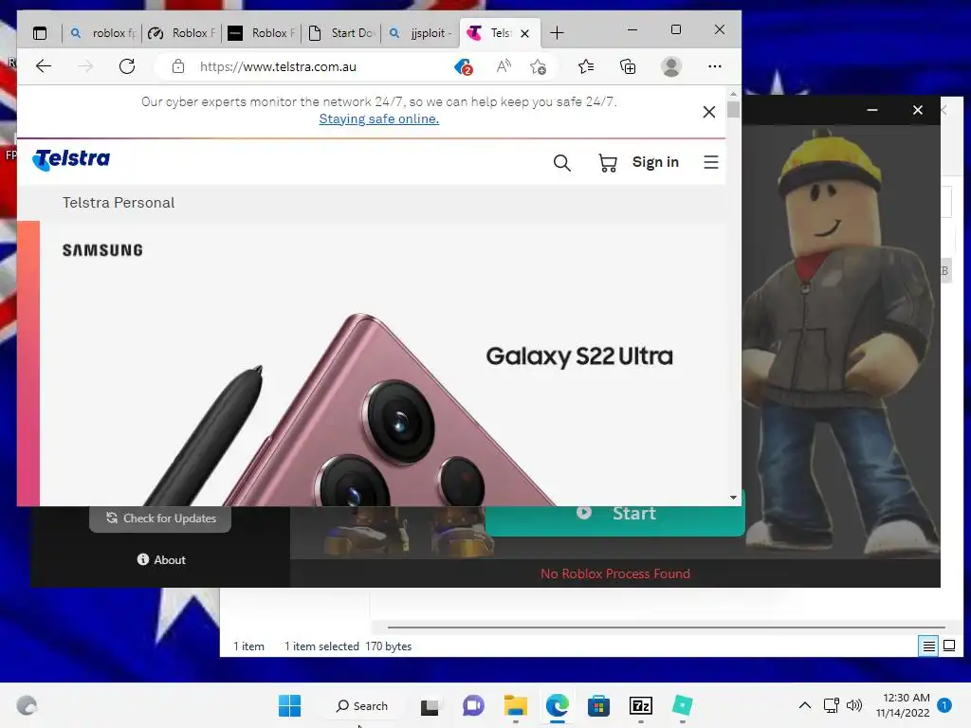Open Task View on the taskbar
Image resolution: width=971 pixels, height=728 pixels.
pyautogui.click(x=430, y=706)
